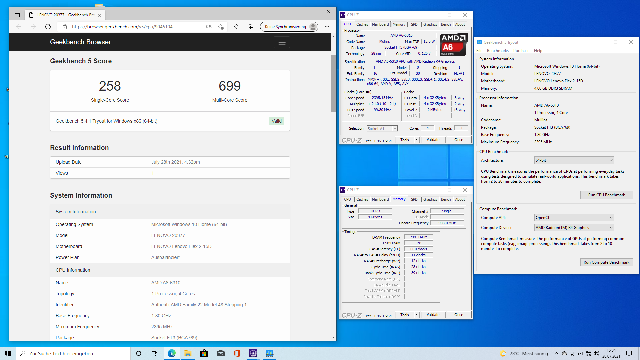Click the browser page vertical scrollbar thumb

[x=333, y=83]
